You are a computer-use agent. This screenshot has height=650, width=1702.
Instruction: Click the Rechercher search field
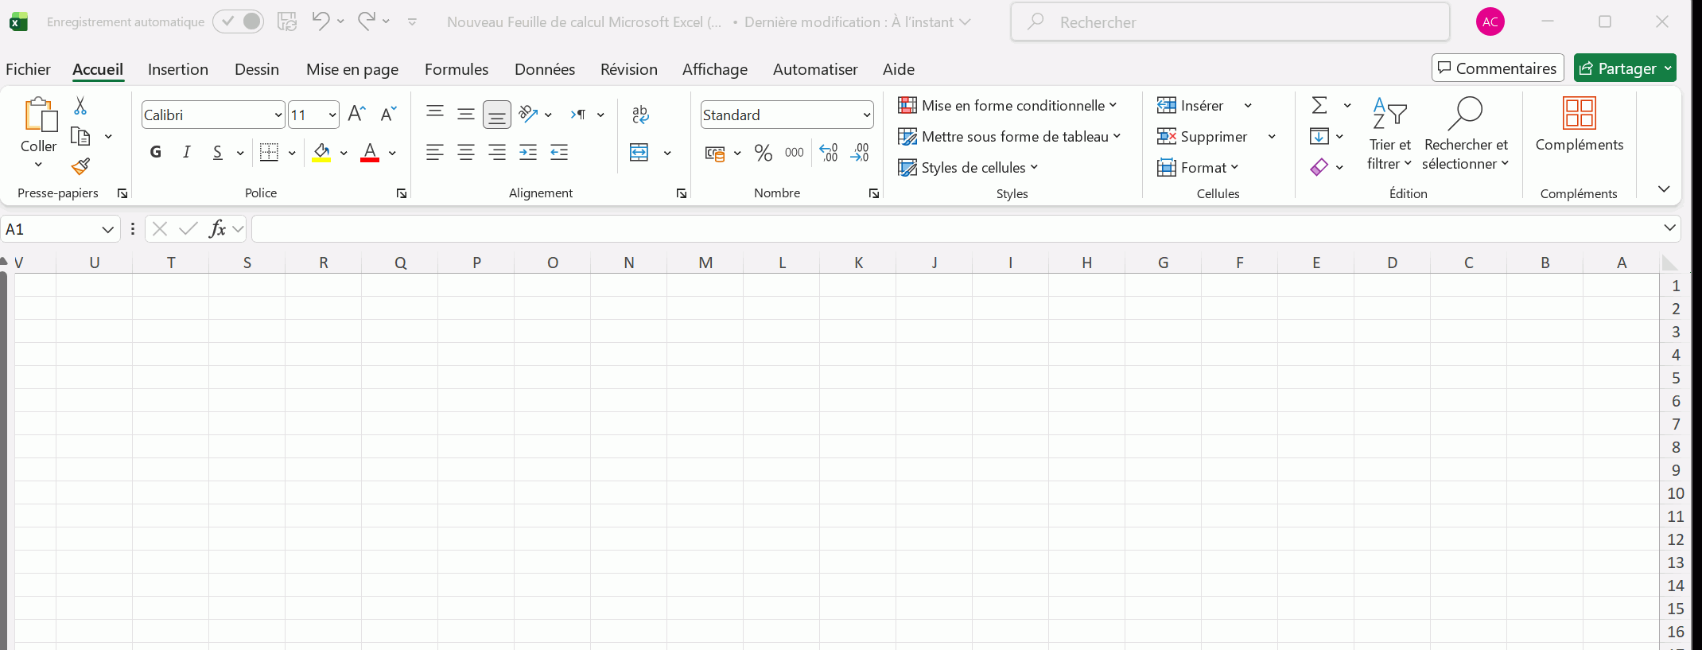(x=1230, y=22)
